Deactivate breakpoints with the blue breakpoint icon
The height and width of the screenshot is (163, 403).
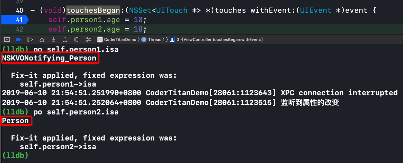point(18,39)
